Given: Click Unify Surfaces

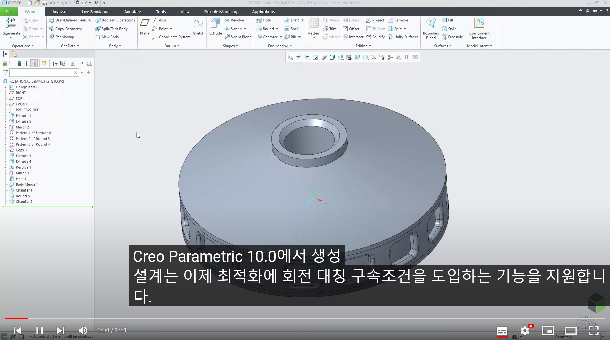Looking at the screenshot, I should (x=403, y=37).
